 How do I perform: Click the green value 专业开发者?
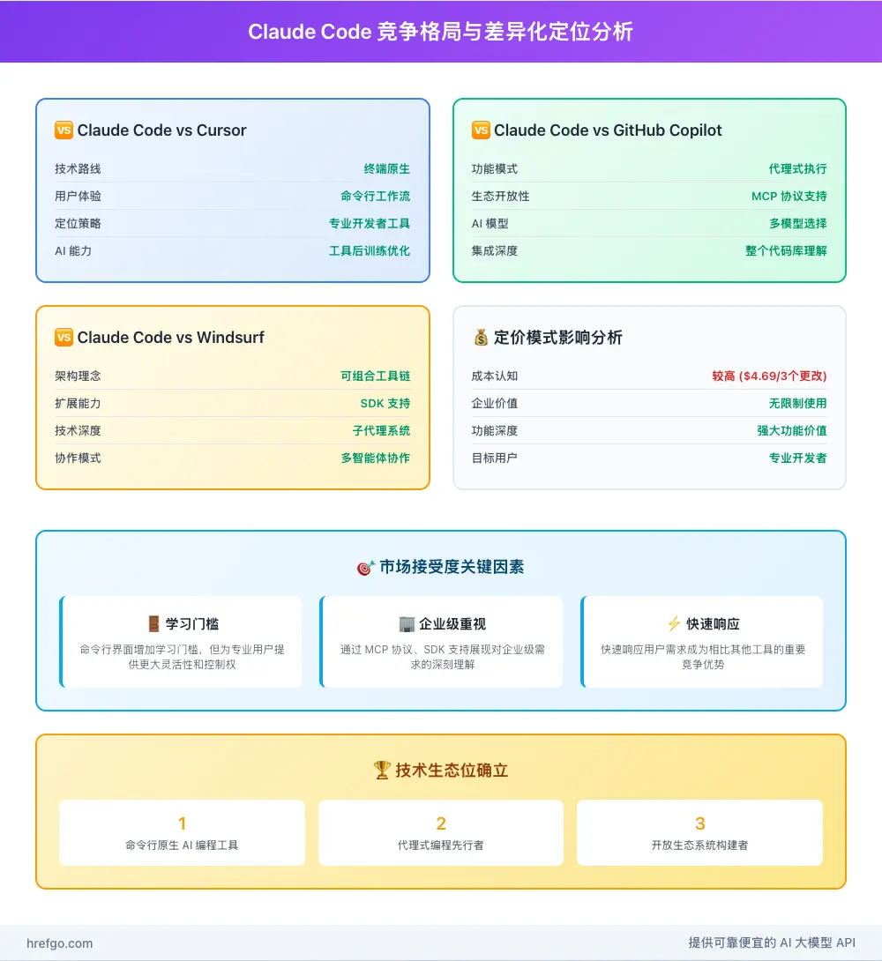[797, 458]
